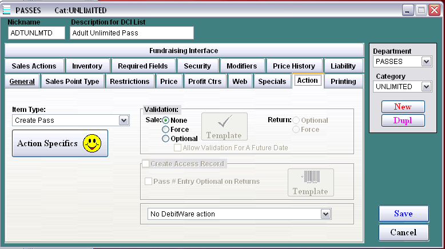The image size is (445, 249).
Task: Open the Specials tab
Action: point(272,81)
